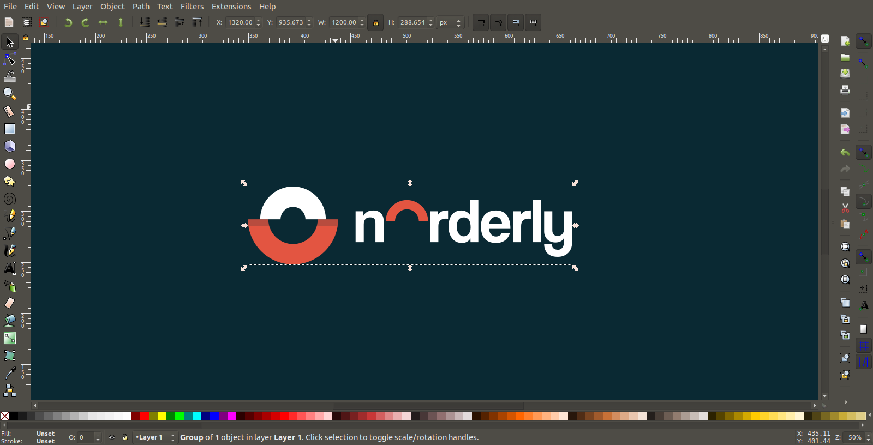
Task: Open the Layer 1 selector dropdown
Action: [156, 437]
